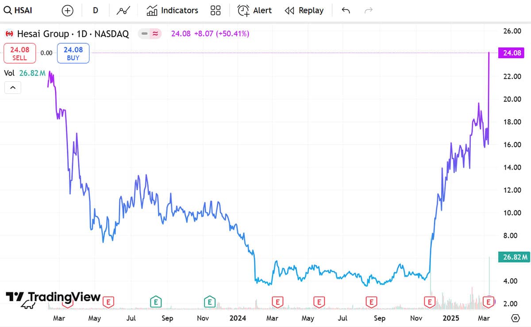Click the TradingView logo
Viewport: 531px width, 327px height.
click(53, 297)
